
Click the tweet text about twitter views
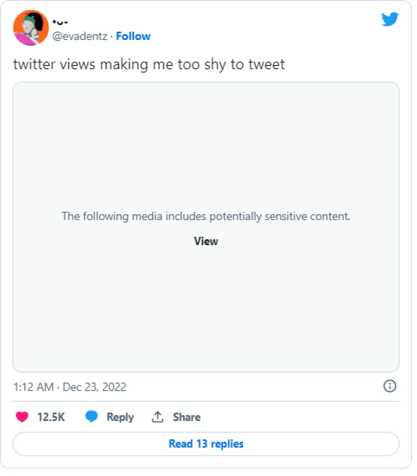(x=149, y=64)
